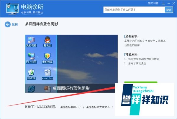Image resolution: width=177 pixels, height=119 pixels.
Task: Click the 可能原因 heading
Action: pos(132,54)
